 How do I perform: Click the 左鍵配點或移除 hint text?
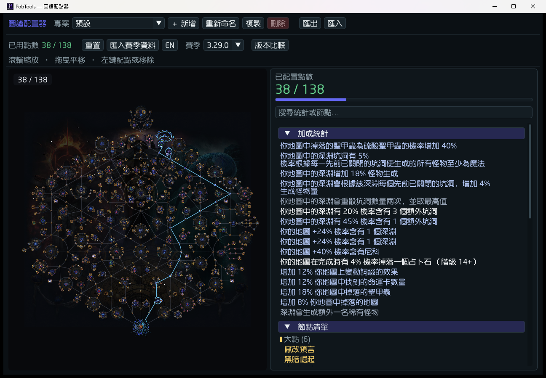pyautogui.click(x=128, y=60)
